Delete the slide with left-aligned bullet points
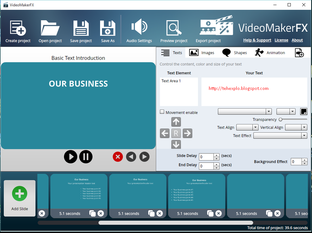The width and height of the screenshot is (312, 233). pos(219,213)
